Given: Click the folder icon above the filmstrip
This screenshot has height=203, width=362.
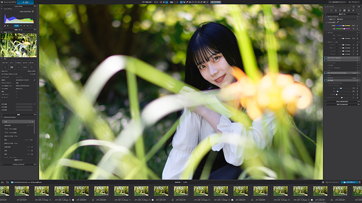Looking at the screenshot, I should pos(12,182).
